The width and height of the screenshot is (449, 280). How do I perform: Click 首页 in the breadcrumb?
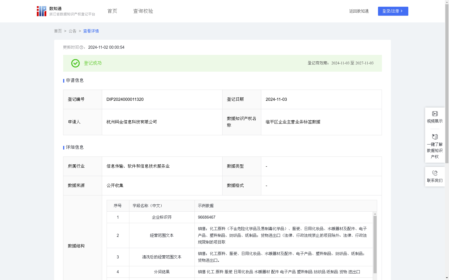pos(58,31)
